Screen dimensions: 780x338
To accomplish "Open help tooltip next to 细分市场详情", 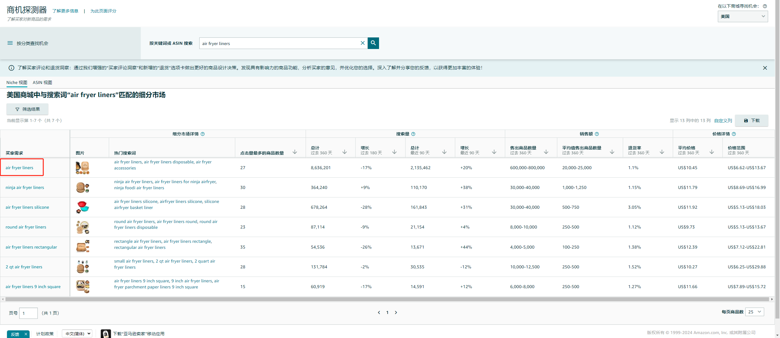I will [x=203, y=134].
